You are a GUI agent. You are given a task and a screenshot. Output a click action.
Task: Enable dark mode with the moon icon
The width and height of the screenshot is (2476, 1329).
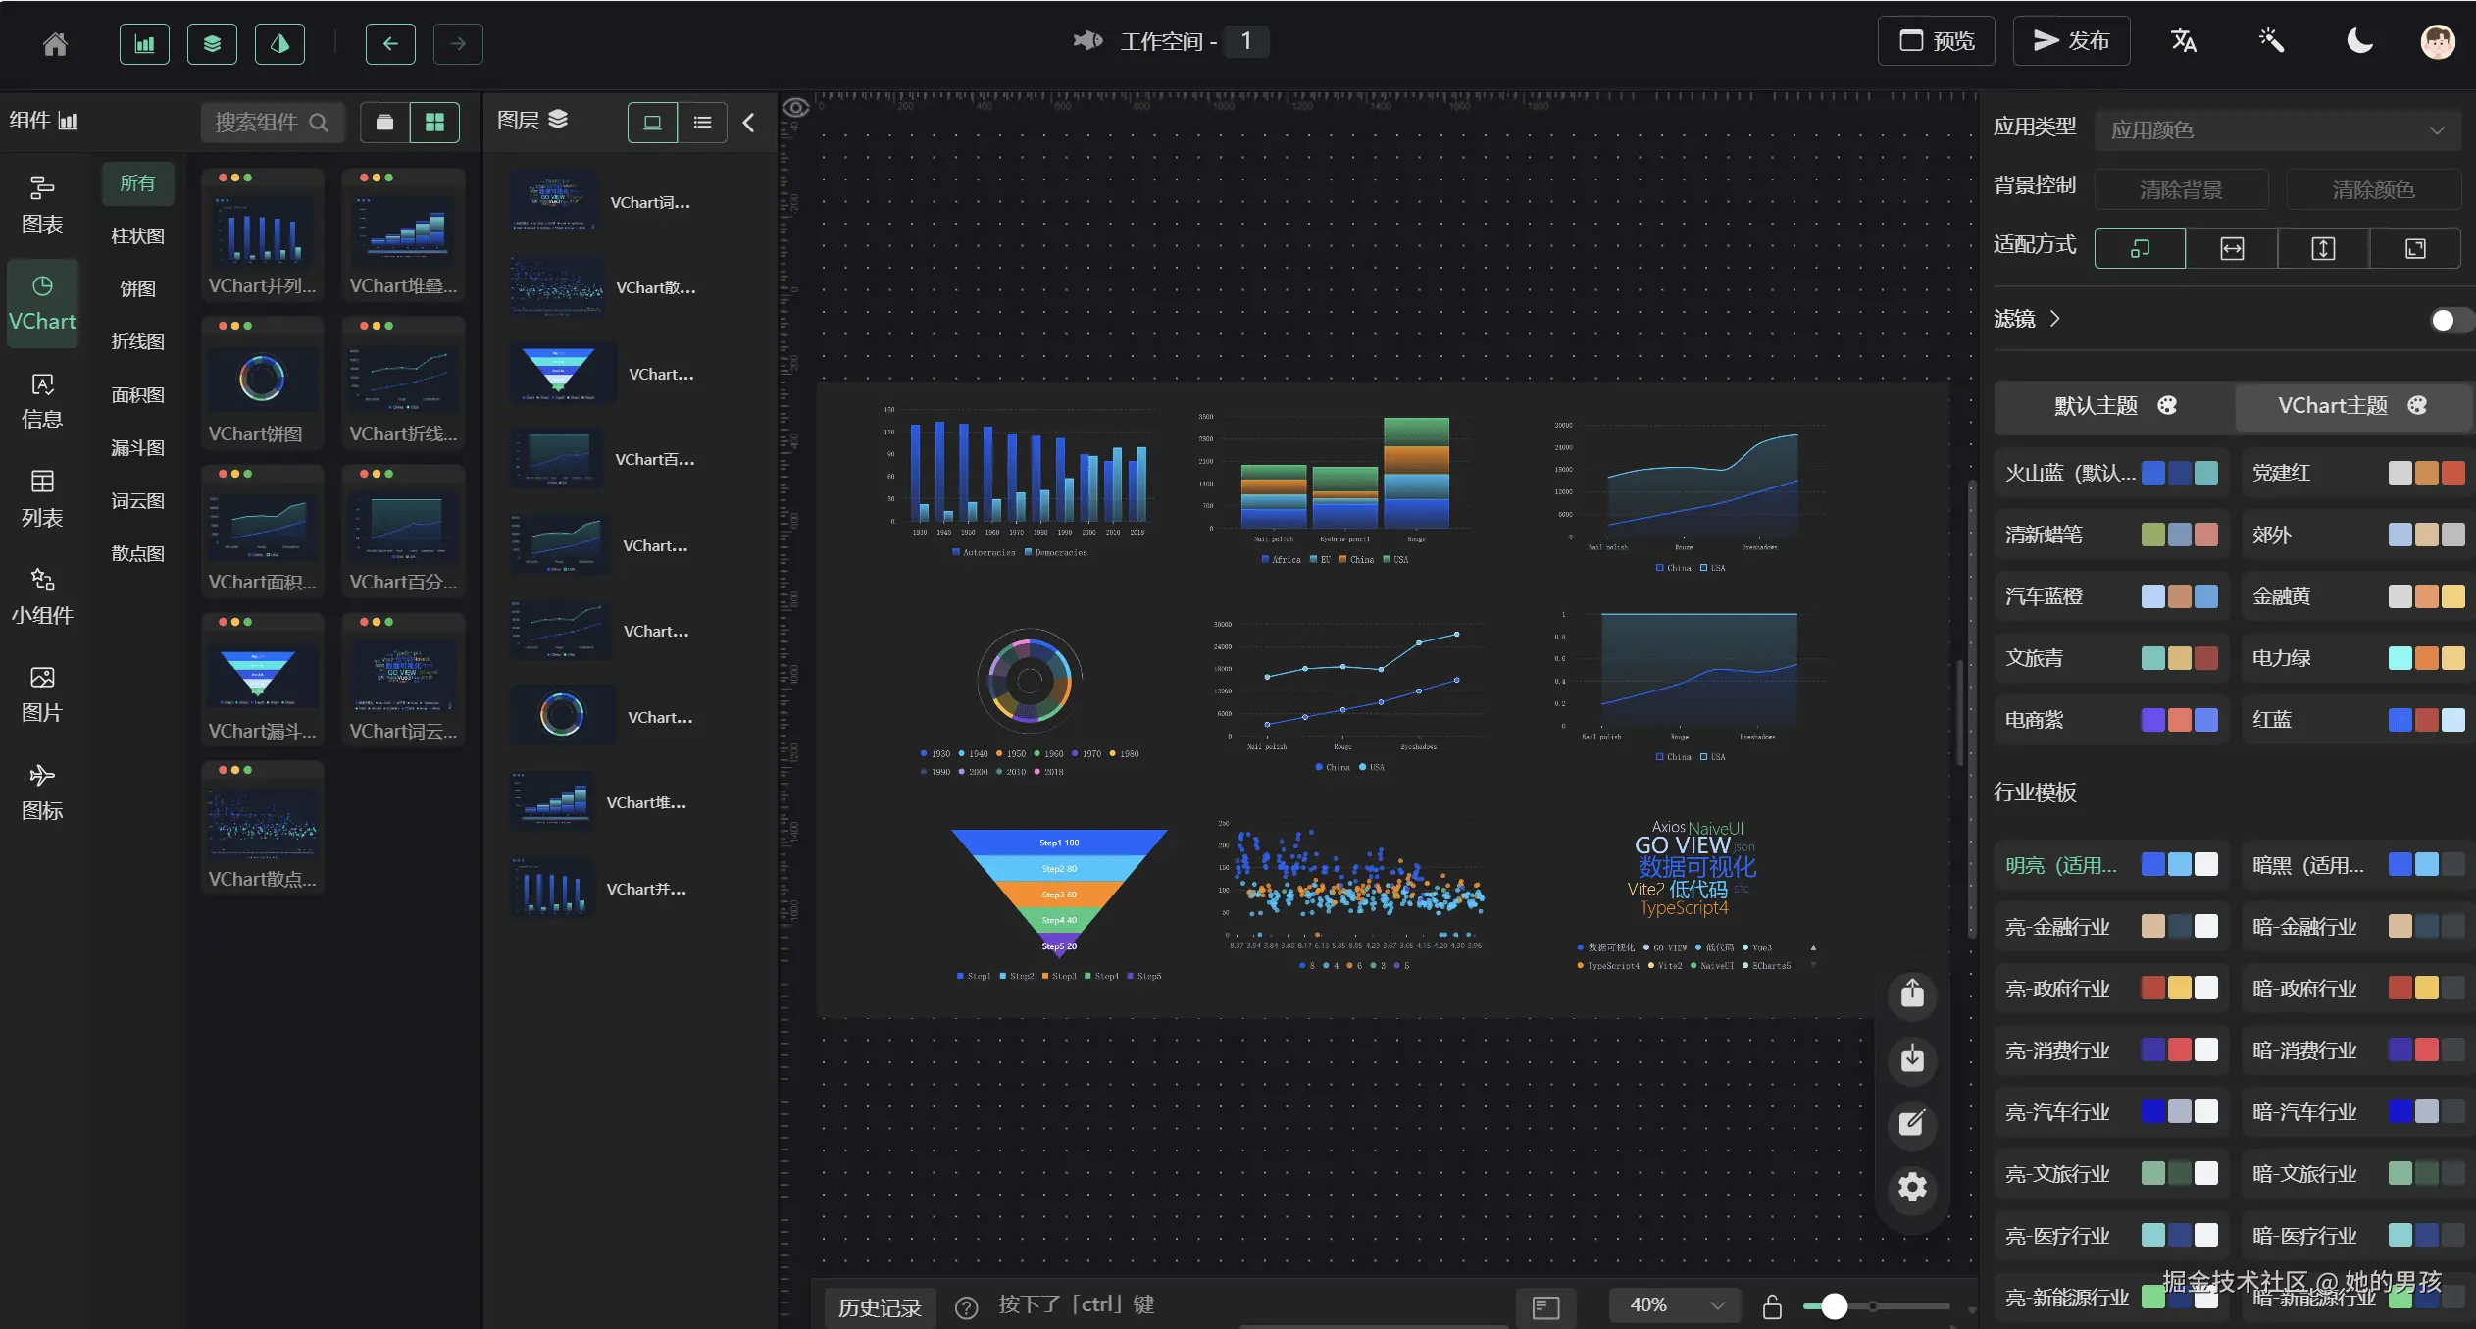(x=2357, y=41)
